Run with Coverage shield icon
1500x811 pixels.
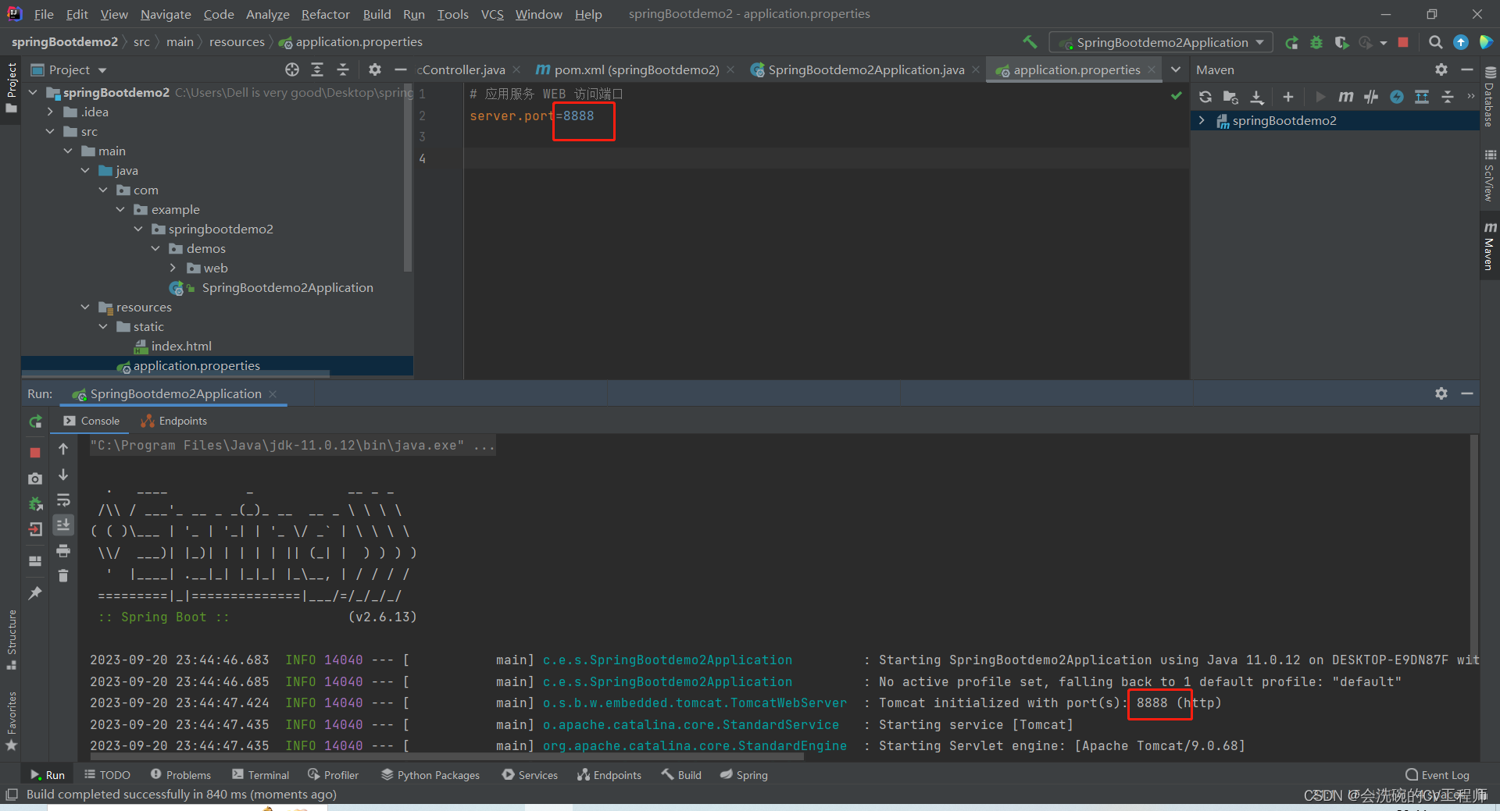point(1341,42)
